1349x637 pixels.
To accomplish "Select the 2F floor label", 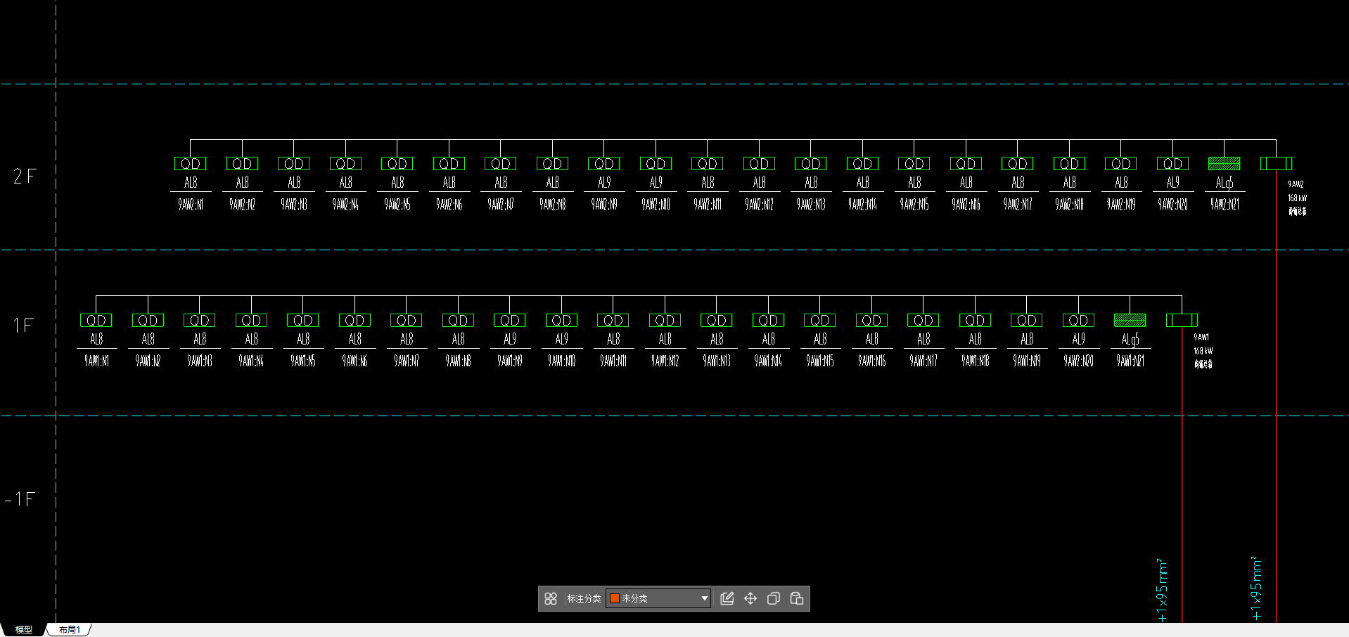I will pos(25,176).
